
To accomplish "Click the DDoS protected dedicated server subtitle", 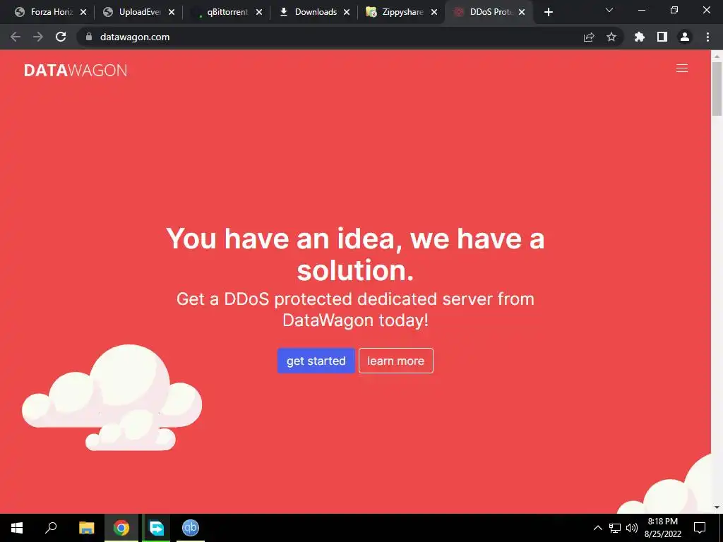I will pyautogui.click(x=355, y=309).
